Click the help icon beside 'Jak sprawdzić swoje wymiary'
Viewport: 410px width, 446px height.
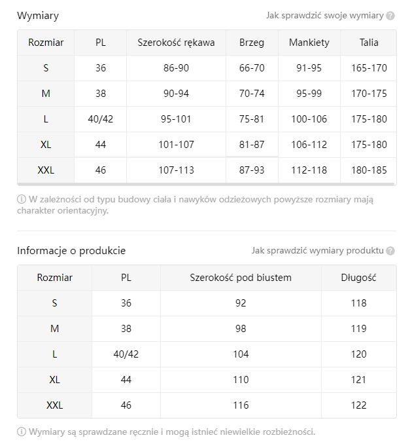pyautogui.click(x=390, y=16)
